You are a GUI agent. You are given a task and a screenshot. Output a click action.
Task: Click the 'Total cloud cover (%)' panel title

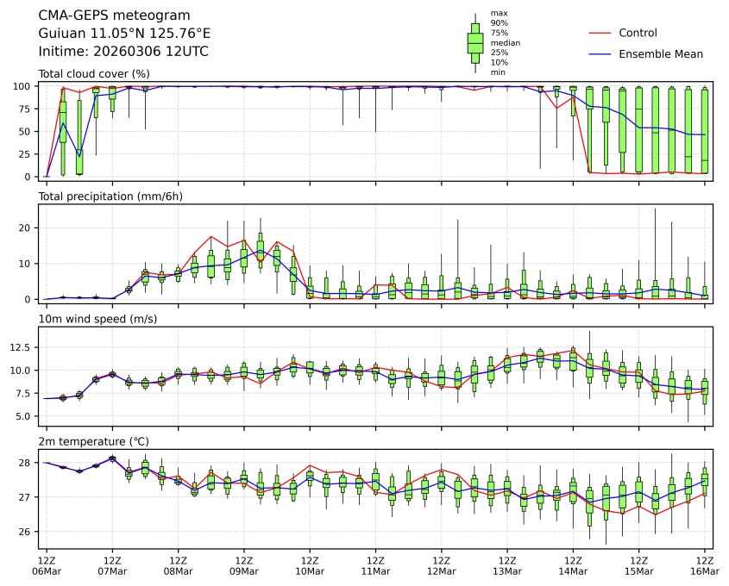(x=94, y=74)
